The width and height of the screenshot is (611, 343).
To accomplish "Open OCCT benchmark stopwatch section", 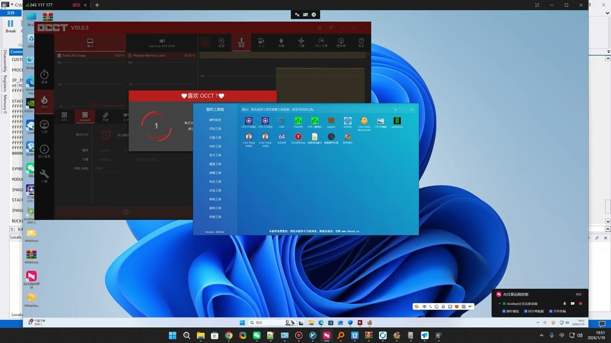I will (44, 76).
